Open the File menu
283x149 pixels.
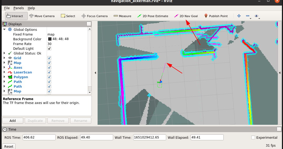(7, 8)
